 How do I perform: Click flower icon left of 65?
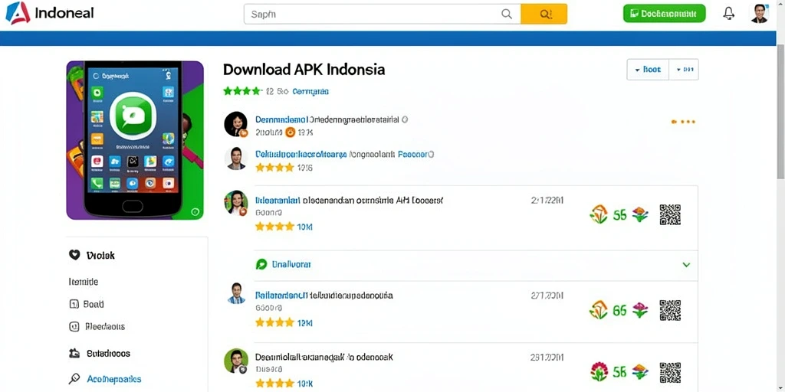599,310
